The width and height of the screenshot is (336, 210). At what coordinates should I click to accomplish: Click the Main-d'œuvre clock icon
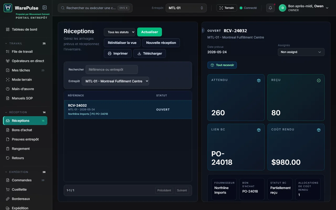(x=8, y=89)
